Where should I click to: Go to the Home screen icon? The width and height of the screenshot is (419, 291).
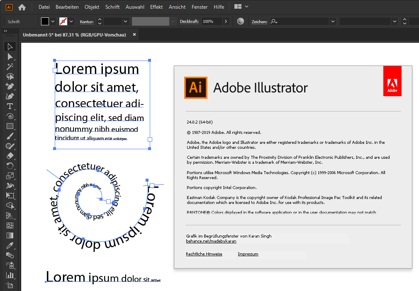click(22, 7)
